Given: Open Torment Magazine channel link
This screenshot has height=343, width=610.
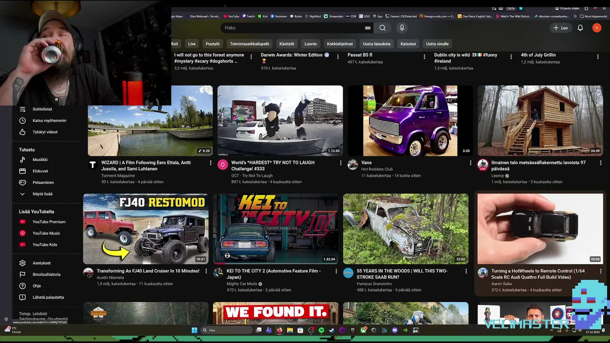Looking at the screenshot, I should coord(118,176).
